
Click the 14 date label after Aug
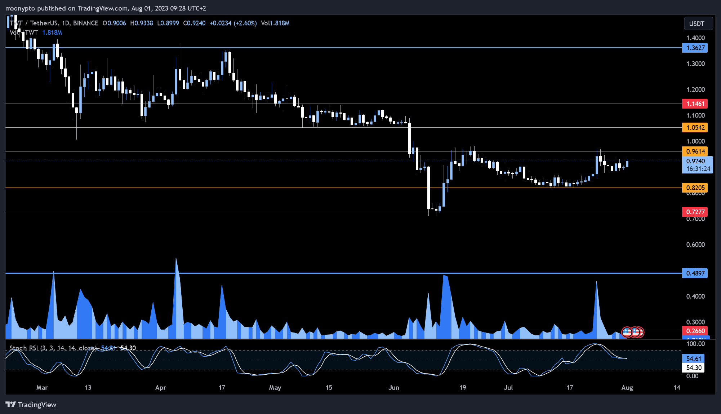pyautogui.click(x=677, y=388)
